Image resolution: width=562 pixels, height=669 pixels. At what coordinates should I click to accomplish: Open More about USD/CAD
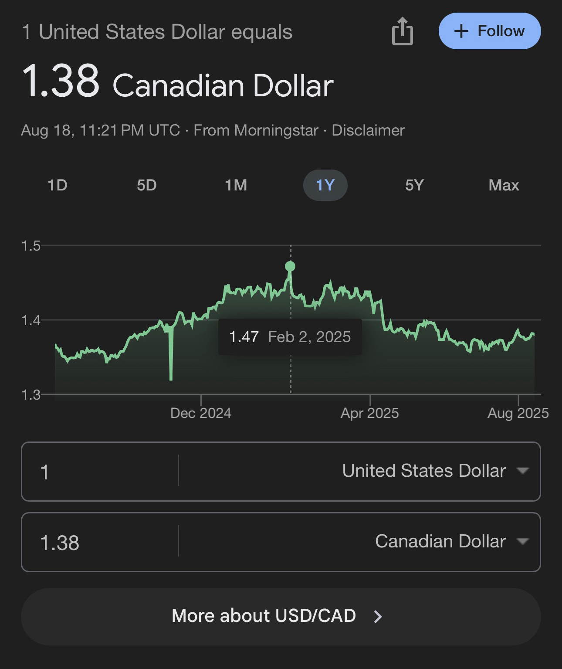[x=281, y=616]
